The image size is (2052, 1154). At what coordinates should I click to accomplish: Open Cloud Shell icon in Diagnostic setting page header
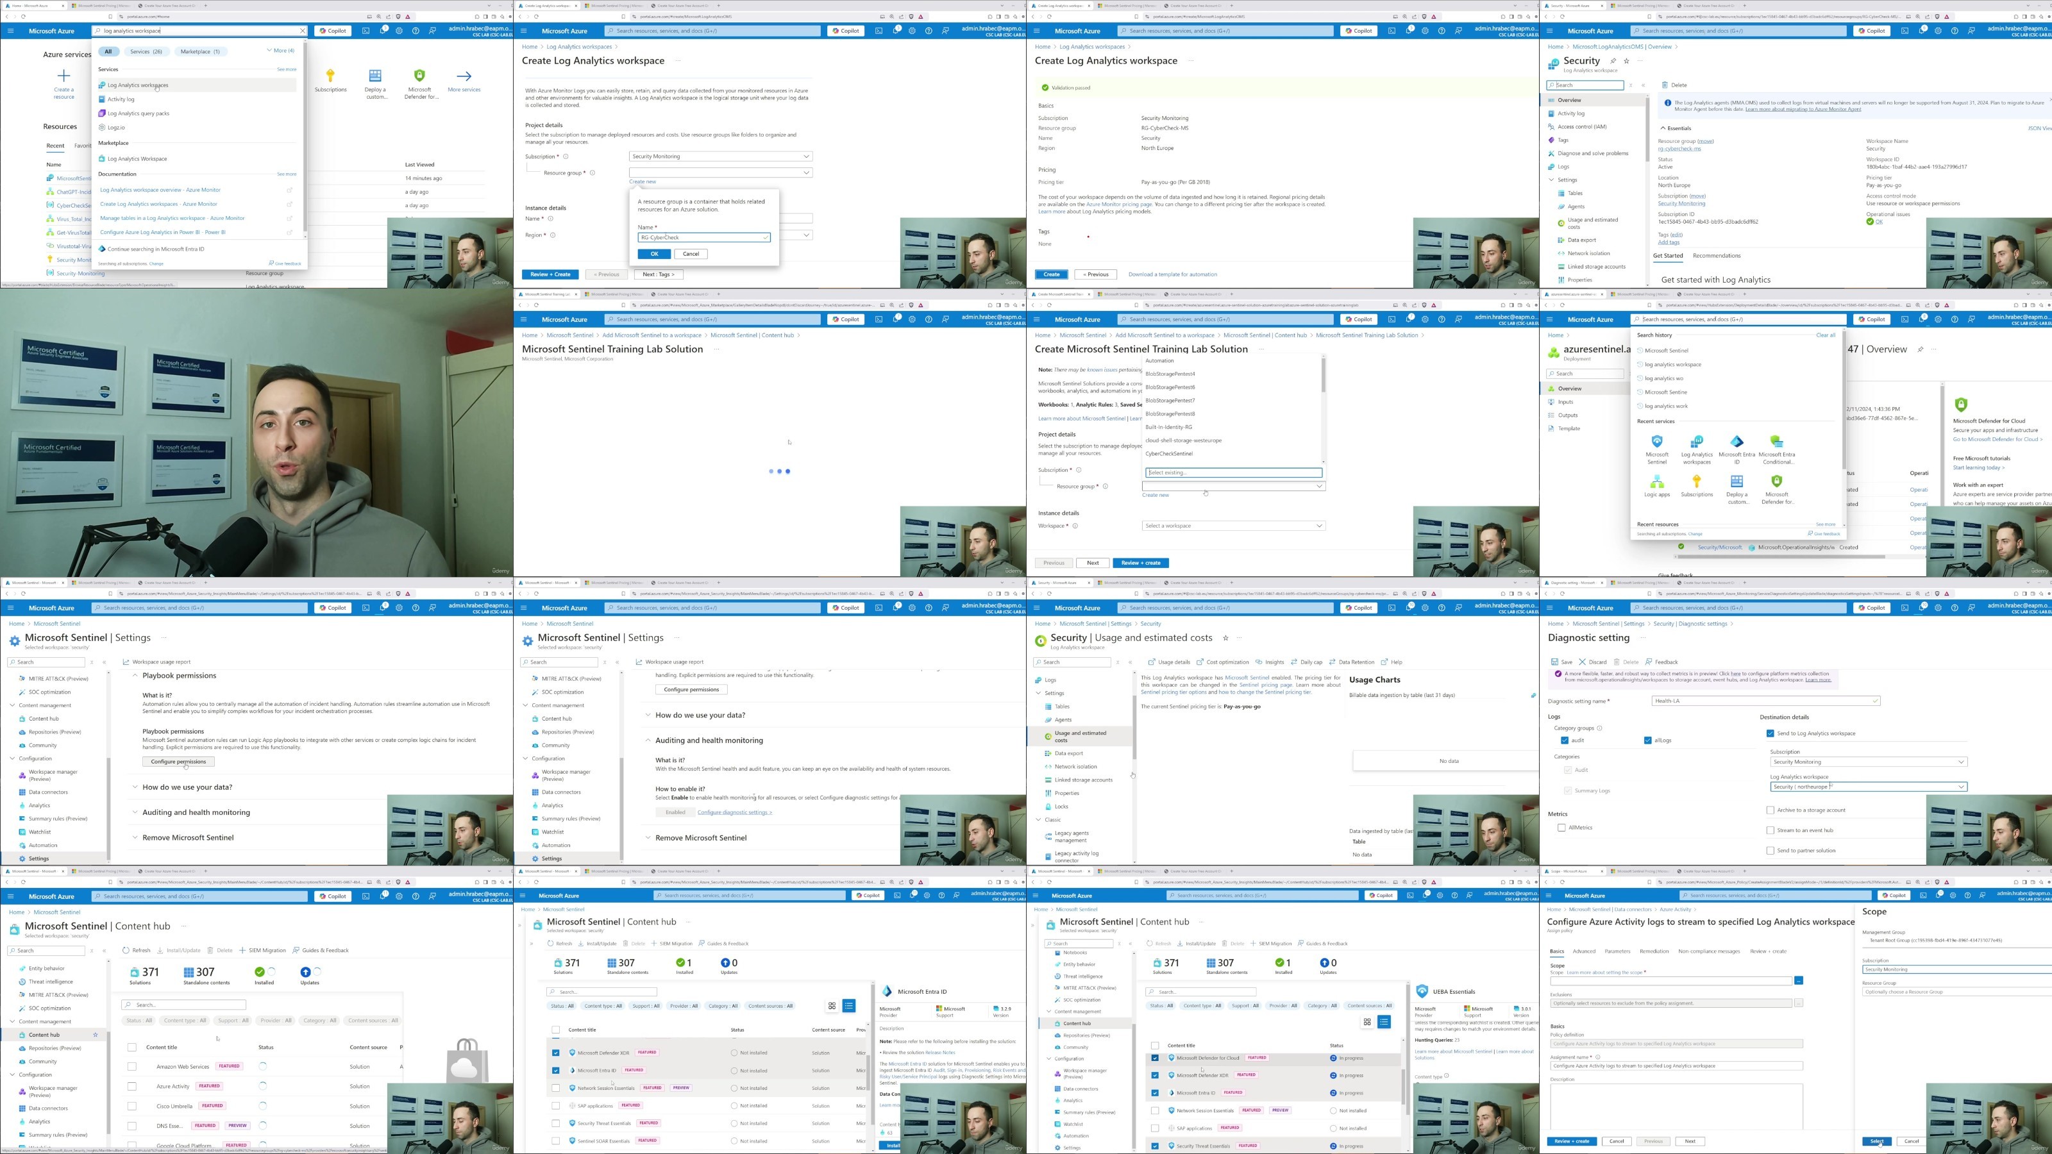click(x=1905, y=608)
